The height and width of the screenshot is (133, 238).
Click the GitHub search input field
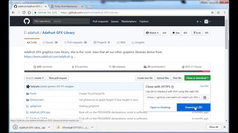pos(71,21)
